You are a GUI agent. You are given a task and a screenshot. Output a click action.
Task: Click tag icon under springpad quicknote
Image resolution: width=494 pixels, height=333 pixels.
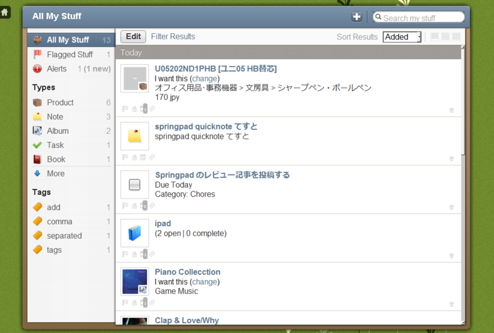click(152, 157)
